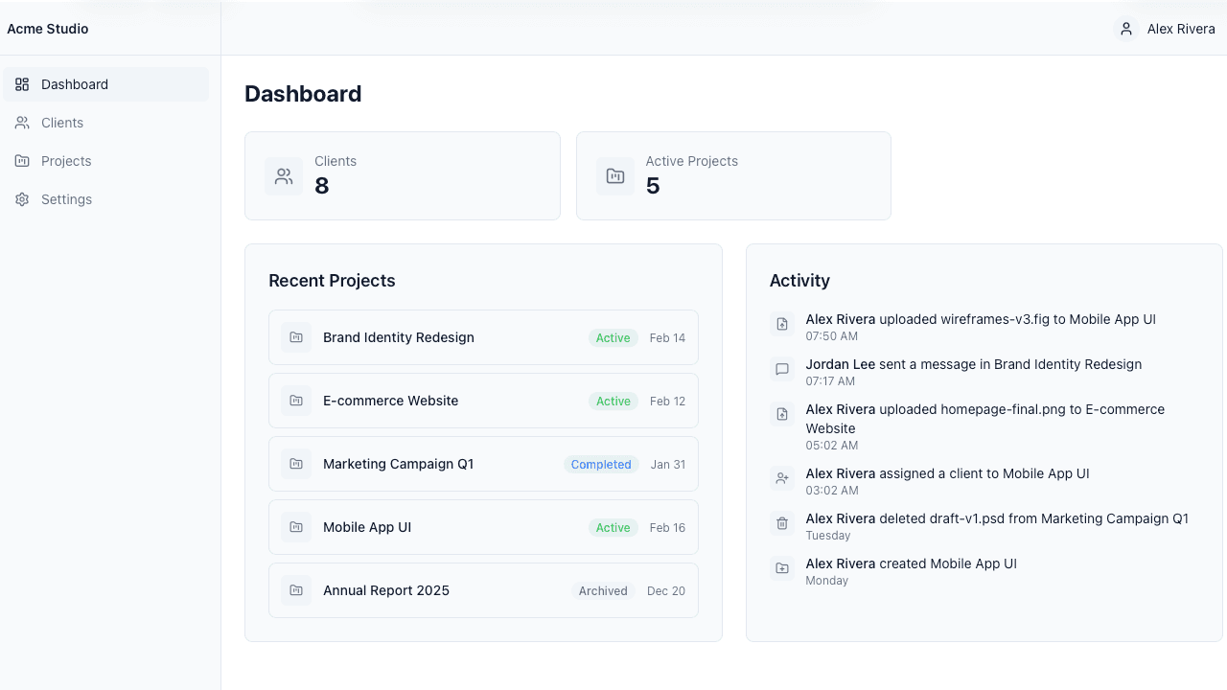The height and width of the screenshot is (690, 1227).
Task: Click the file upload icon next to wireframes-v3.fig activity
Action: pos(781,324)
